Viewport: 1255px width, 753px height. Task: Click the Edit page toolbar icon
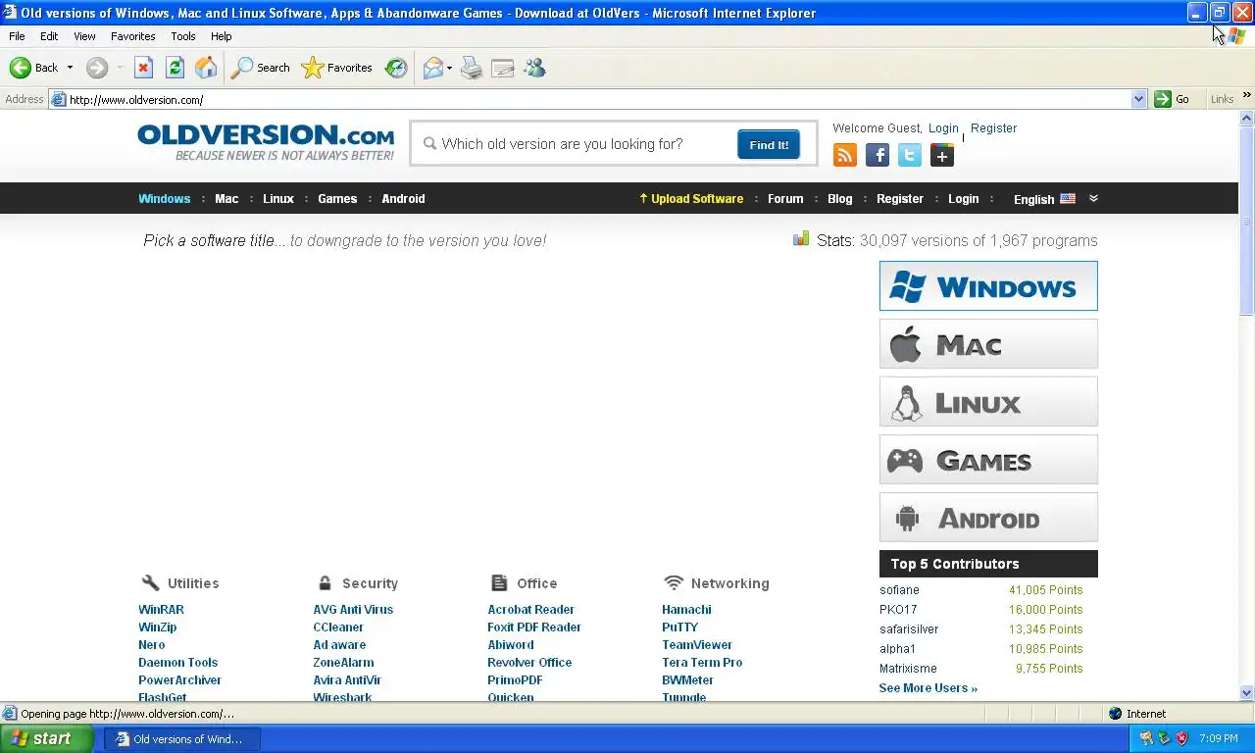[503, 68]
